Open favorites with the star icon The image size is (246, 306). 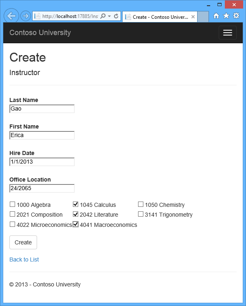tap(226, 16)
